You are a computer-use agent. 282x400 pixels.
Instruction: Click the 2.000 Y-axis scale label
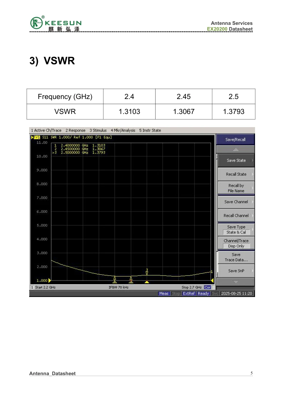[42, 267]
